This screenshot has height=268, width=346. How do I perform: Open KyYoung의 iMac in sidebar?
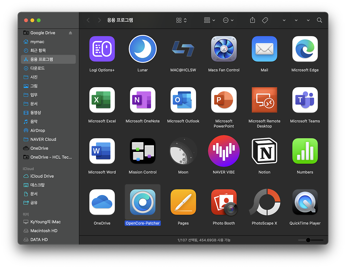pos(48,222)
